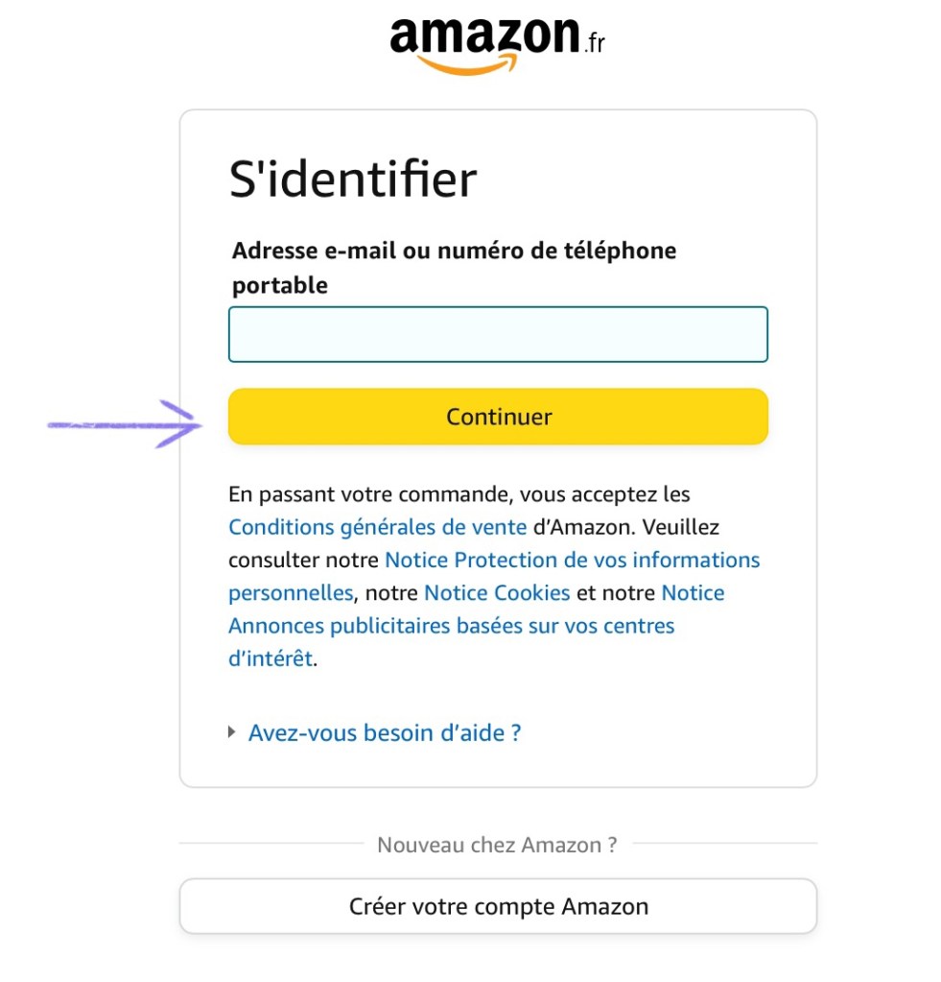Click the purple hand-drawn arrow annotation

[x=125, y=423]
